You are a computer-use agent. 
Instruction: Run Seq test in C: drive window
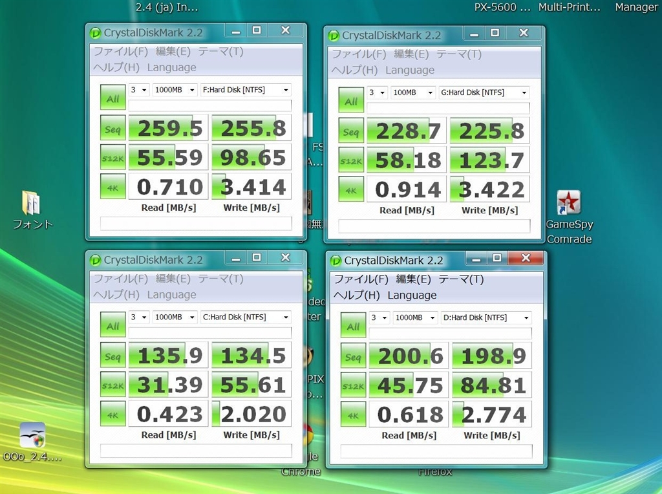[112, 355]
